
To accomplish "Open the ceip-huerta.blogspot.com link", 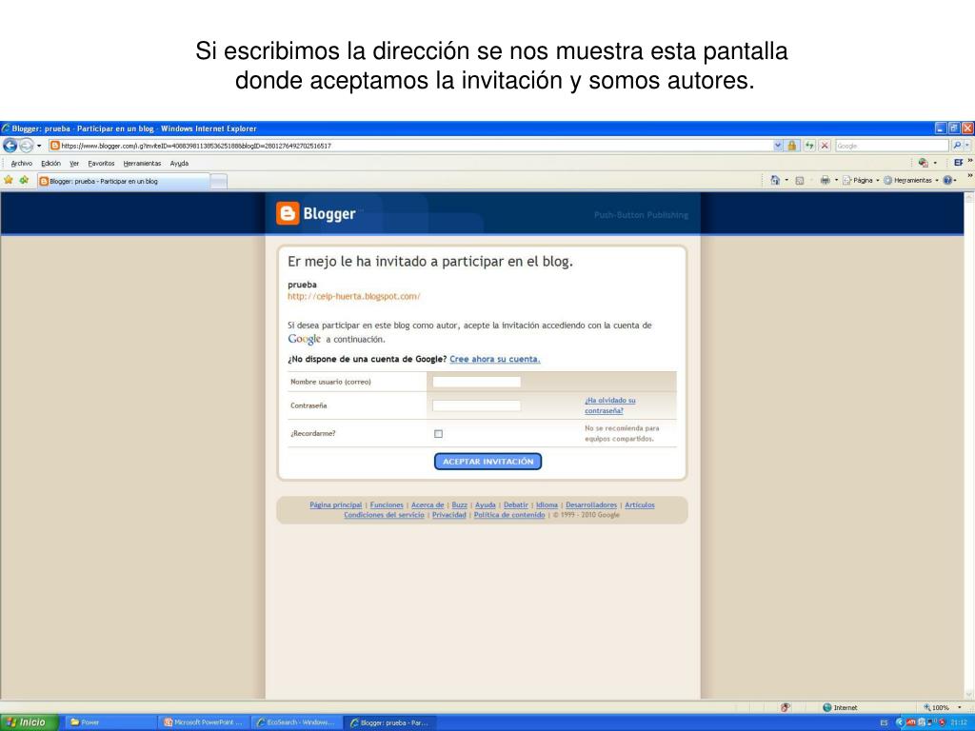I will tap(354, 297).
